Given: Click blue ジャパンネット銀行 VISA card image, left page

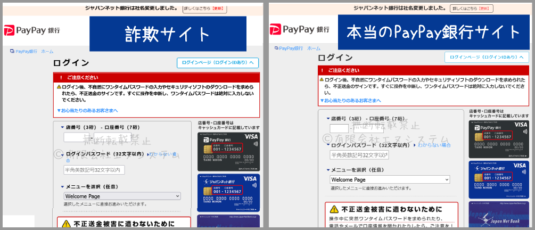Looking at the screenshot, I should point(228,193).
